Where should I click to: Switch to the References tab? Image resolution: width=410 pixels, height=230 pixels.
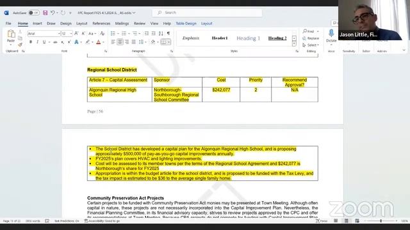click(x=101, y=24)
